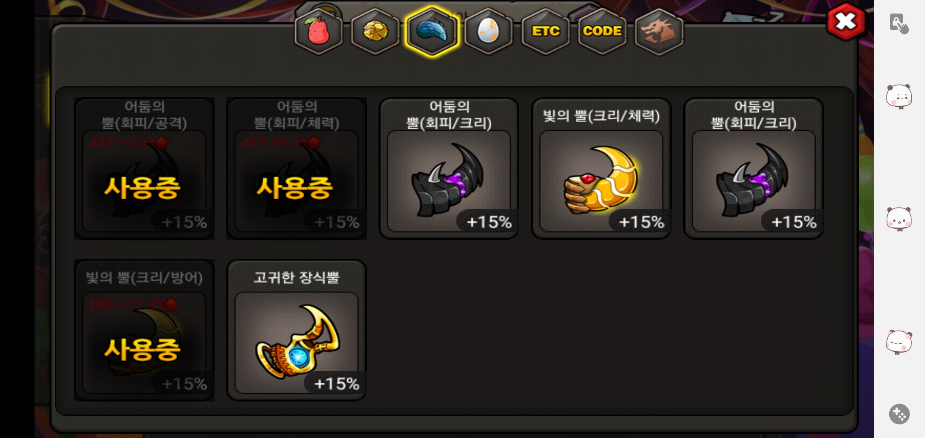Select the blue horn tab
This screenshot has width=925, height=438.
(x=432, y=32)
